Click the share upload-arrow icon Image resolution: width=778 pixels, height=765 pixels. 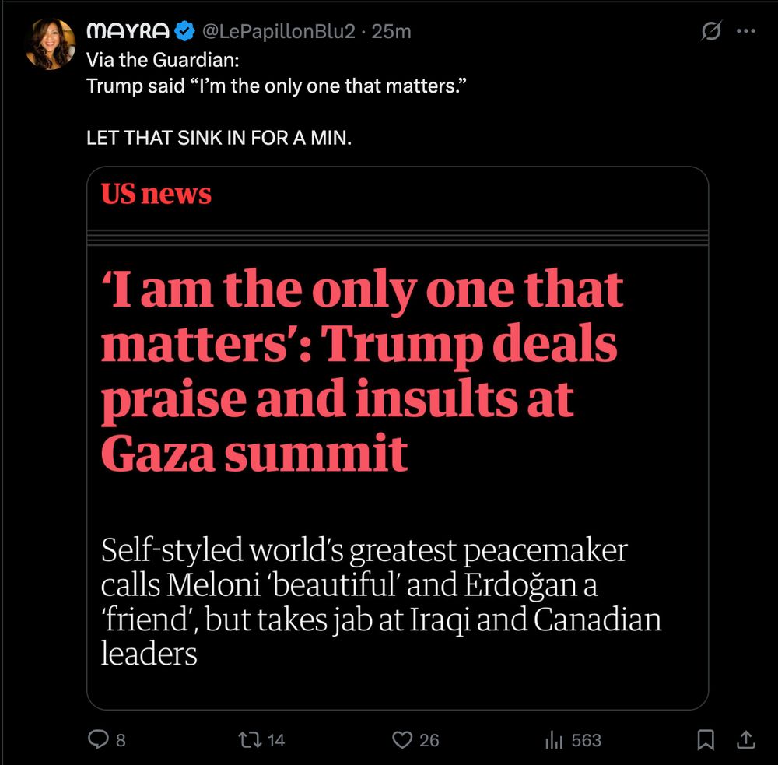pyautogui.click(x=745, y=739)
